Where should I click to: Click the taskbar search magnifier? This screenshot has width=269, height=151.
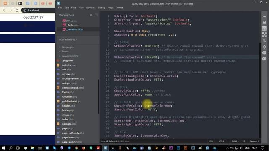pos(11,148)
